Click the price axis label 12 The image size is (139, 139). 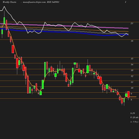132,76
